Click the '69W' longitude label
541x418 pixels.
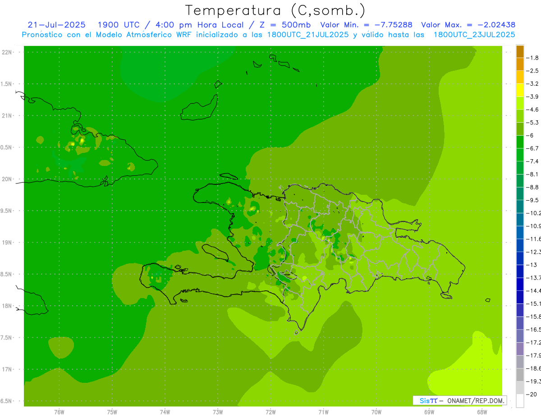[x=429, y=412]
